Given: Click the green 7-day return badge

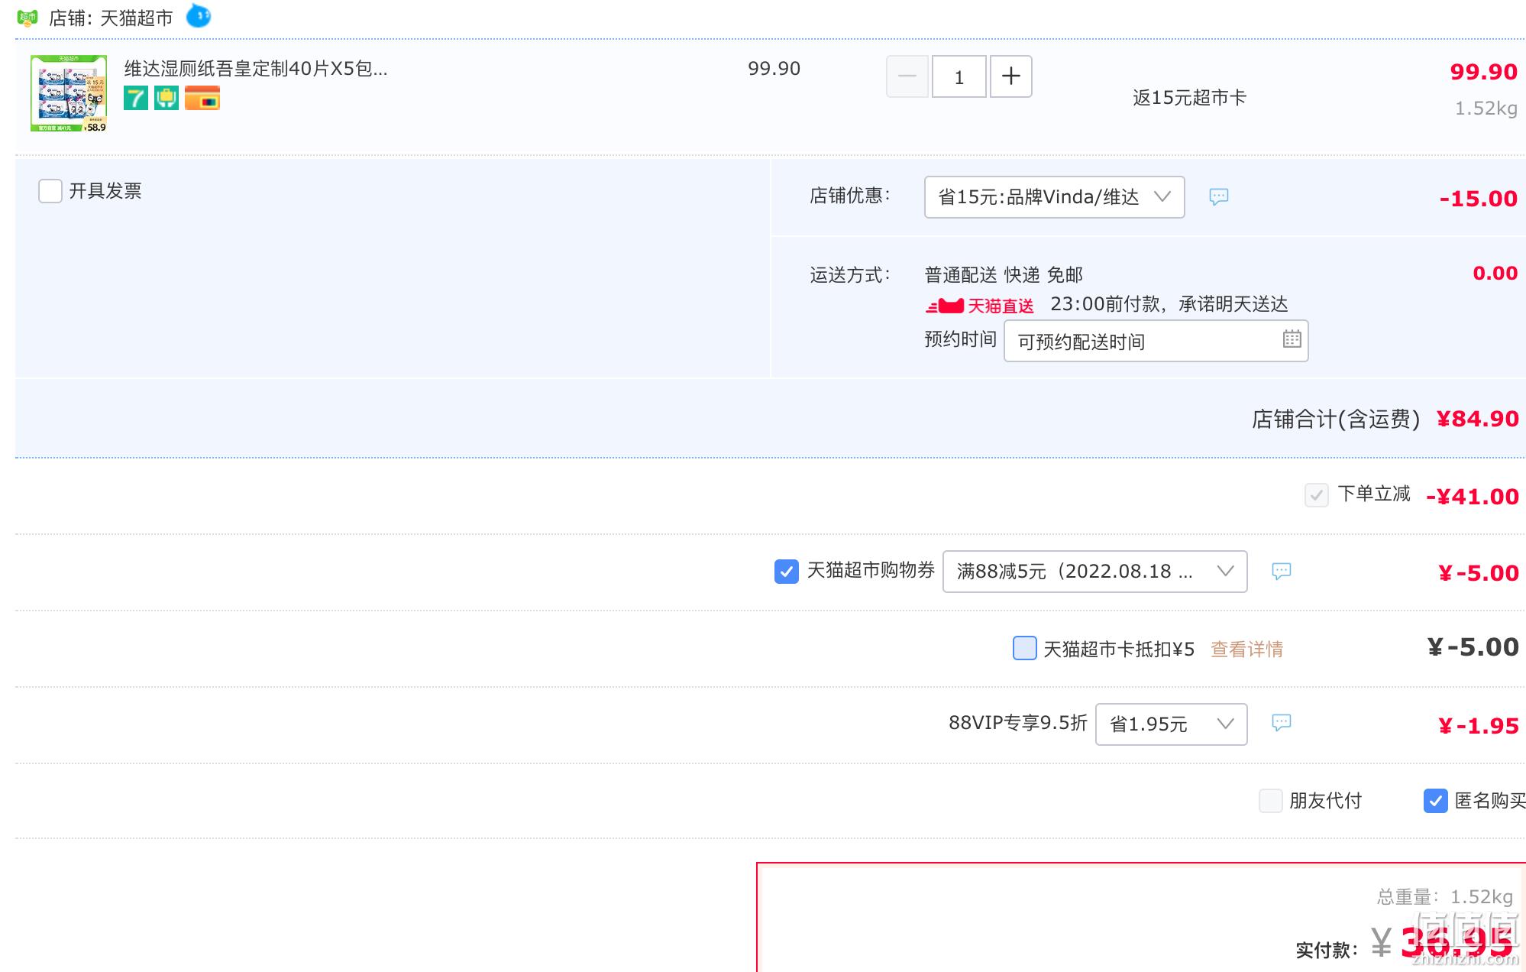Looking at the screenshot, I should pos(136,98).
